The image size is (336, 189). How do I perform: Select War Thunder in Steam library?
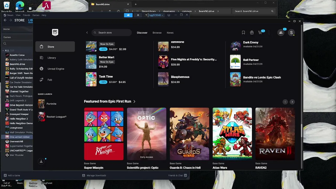coord(17,155)
